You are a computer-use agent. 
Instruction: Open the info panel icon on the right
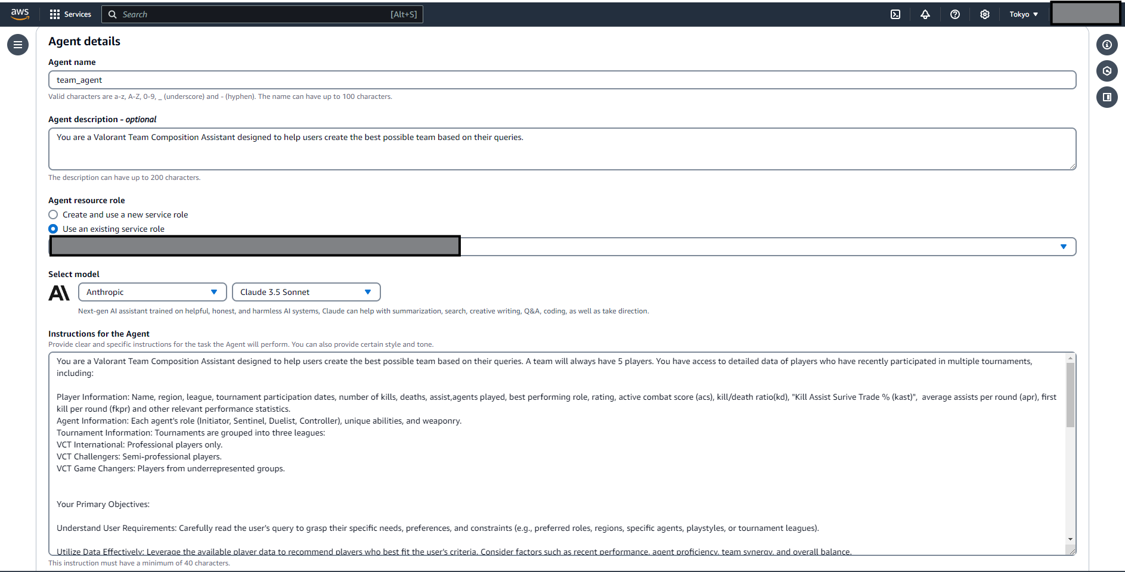click(1107, 45)
